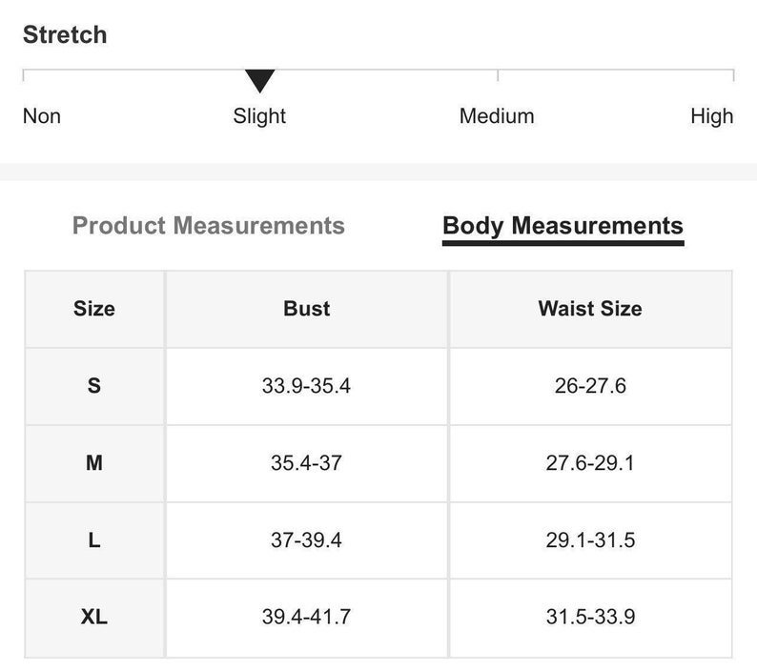757x671 pixels.
Task: Click the Size column header
Action: point(94,309)
